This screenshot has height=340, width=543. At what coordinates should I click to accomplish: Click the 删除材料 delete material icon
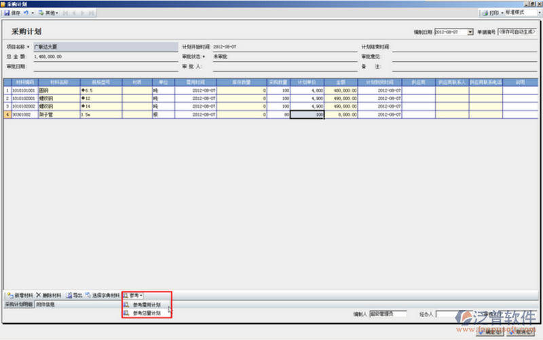[x=39, y=296]
